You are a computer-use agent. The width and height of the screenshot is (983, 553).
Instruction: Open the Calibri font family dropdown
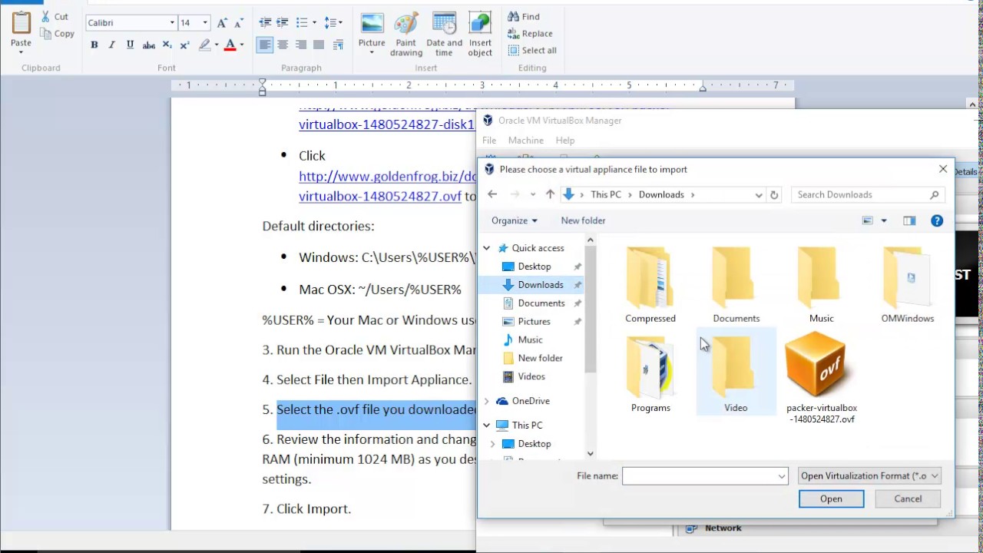pos(172,23)
